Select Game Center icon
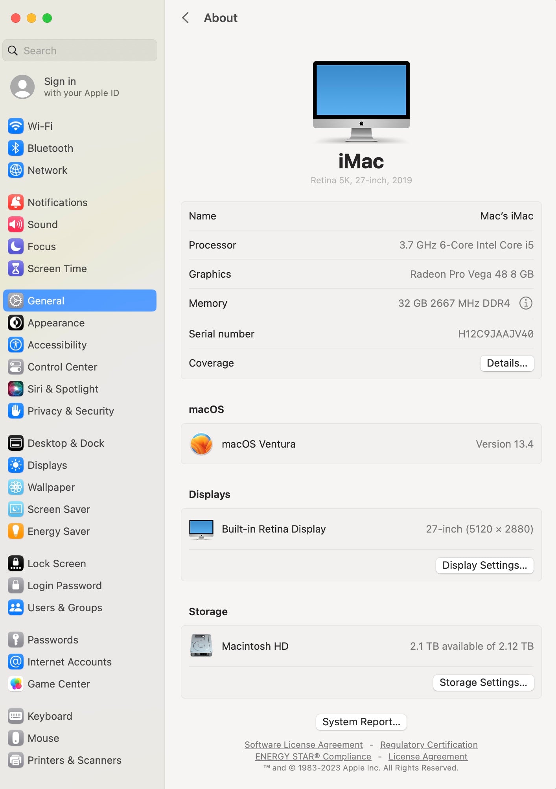 pos(16,684)
